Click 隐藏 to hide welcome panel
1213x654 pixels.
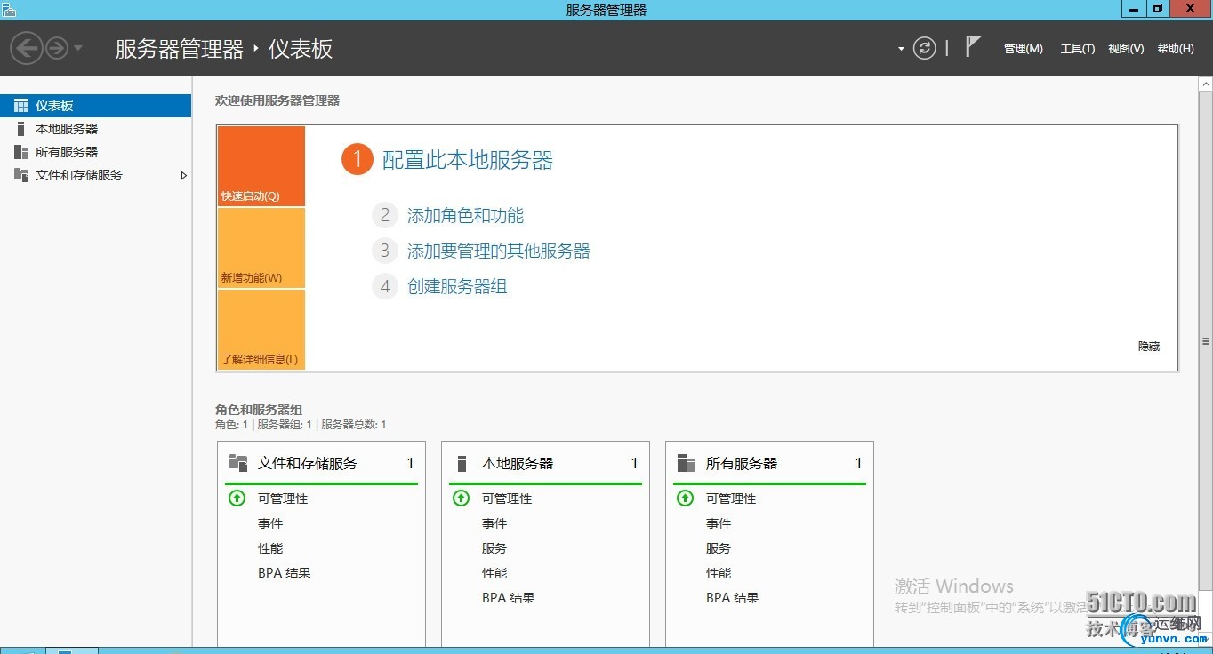pos(1149,346)
